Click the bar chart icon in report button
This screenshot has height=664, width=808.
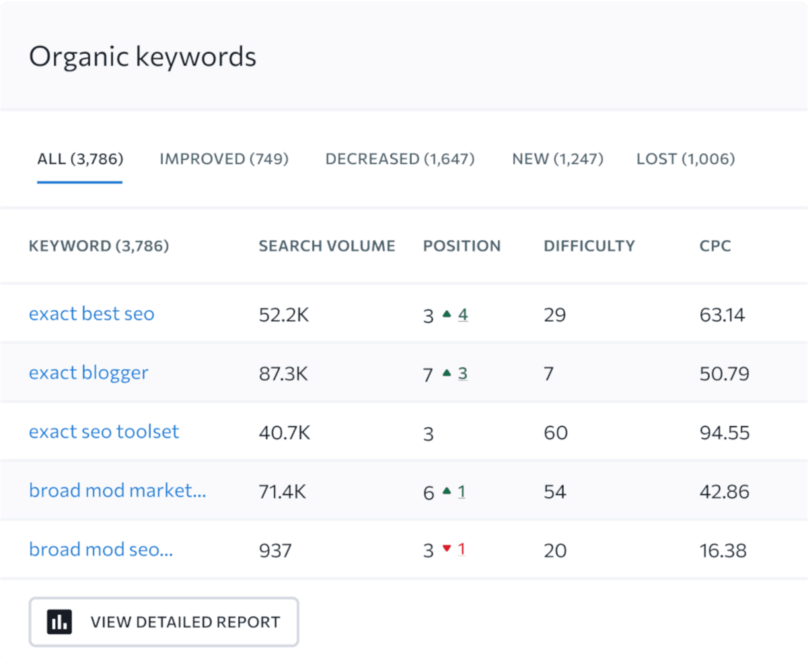coord(59,622)
